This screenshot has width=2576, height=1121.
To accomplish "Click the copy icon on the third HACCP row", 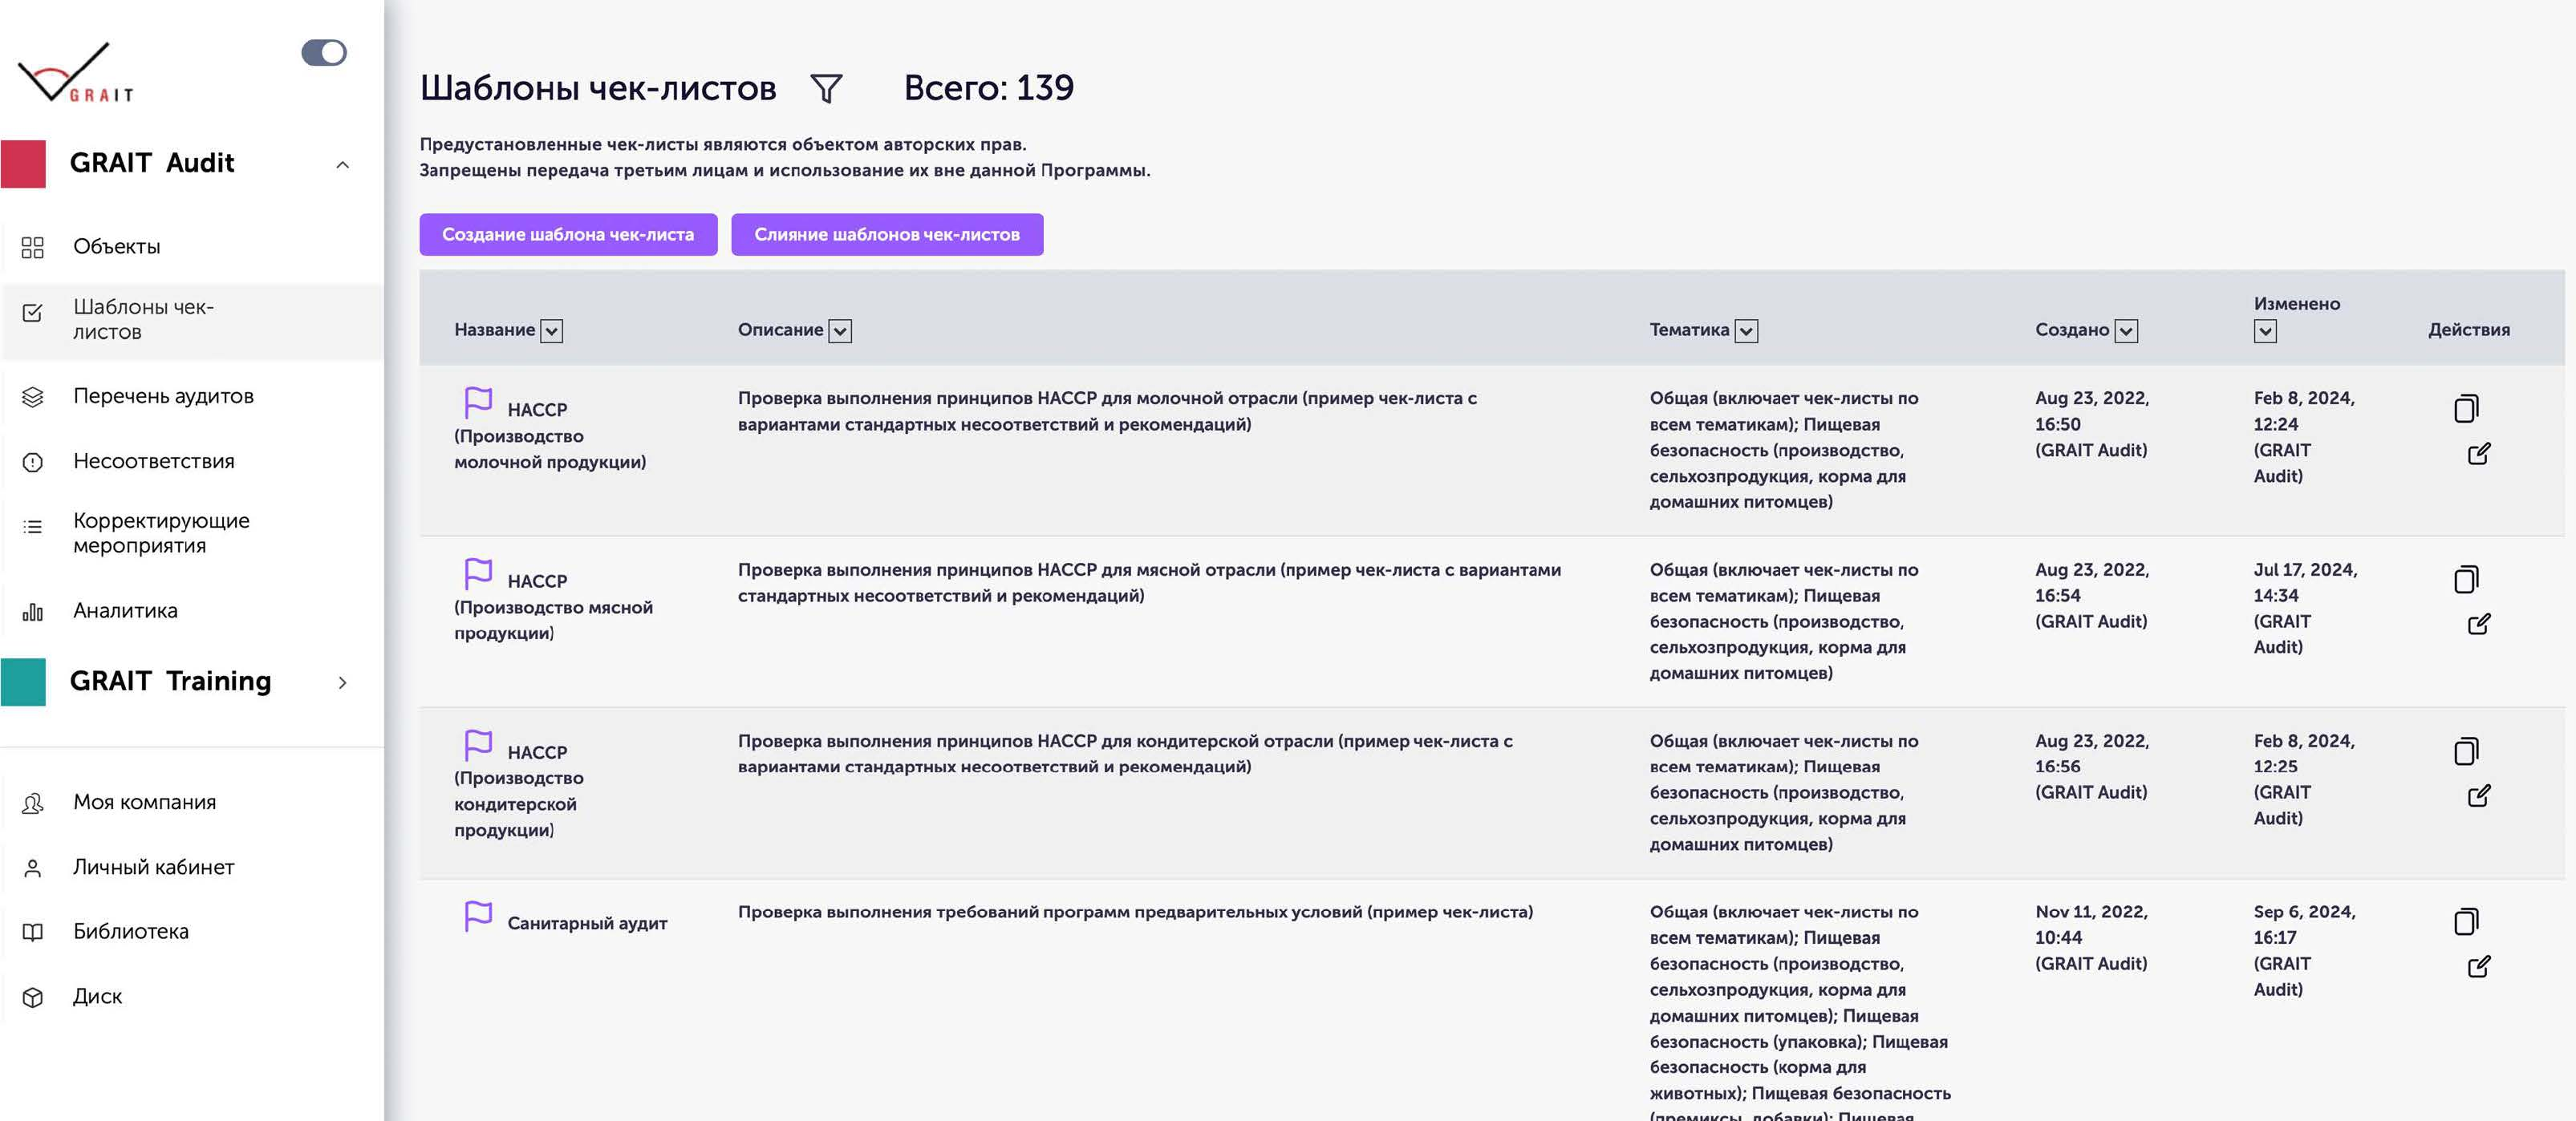I will pos(2467,751).
